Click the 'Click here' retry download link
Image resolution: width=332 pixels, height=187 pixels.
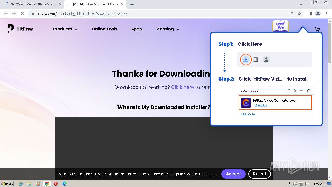[x=182, y=87]
